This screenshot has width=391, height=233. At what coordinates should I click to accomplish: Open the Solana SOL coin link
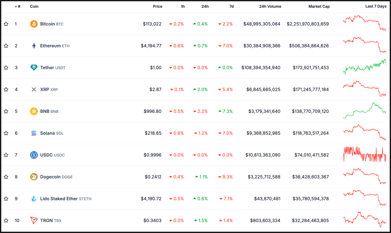52,133
